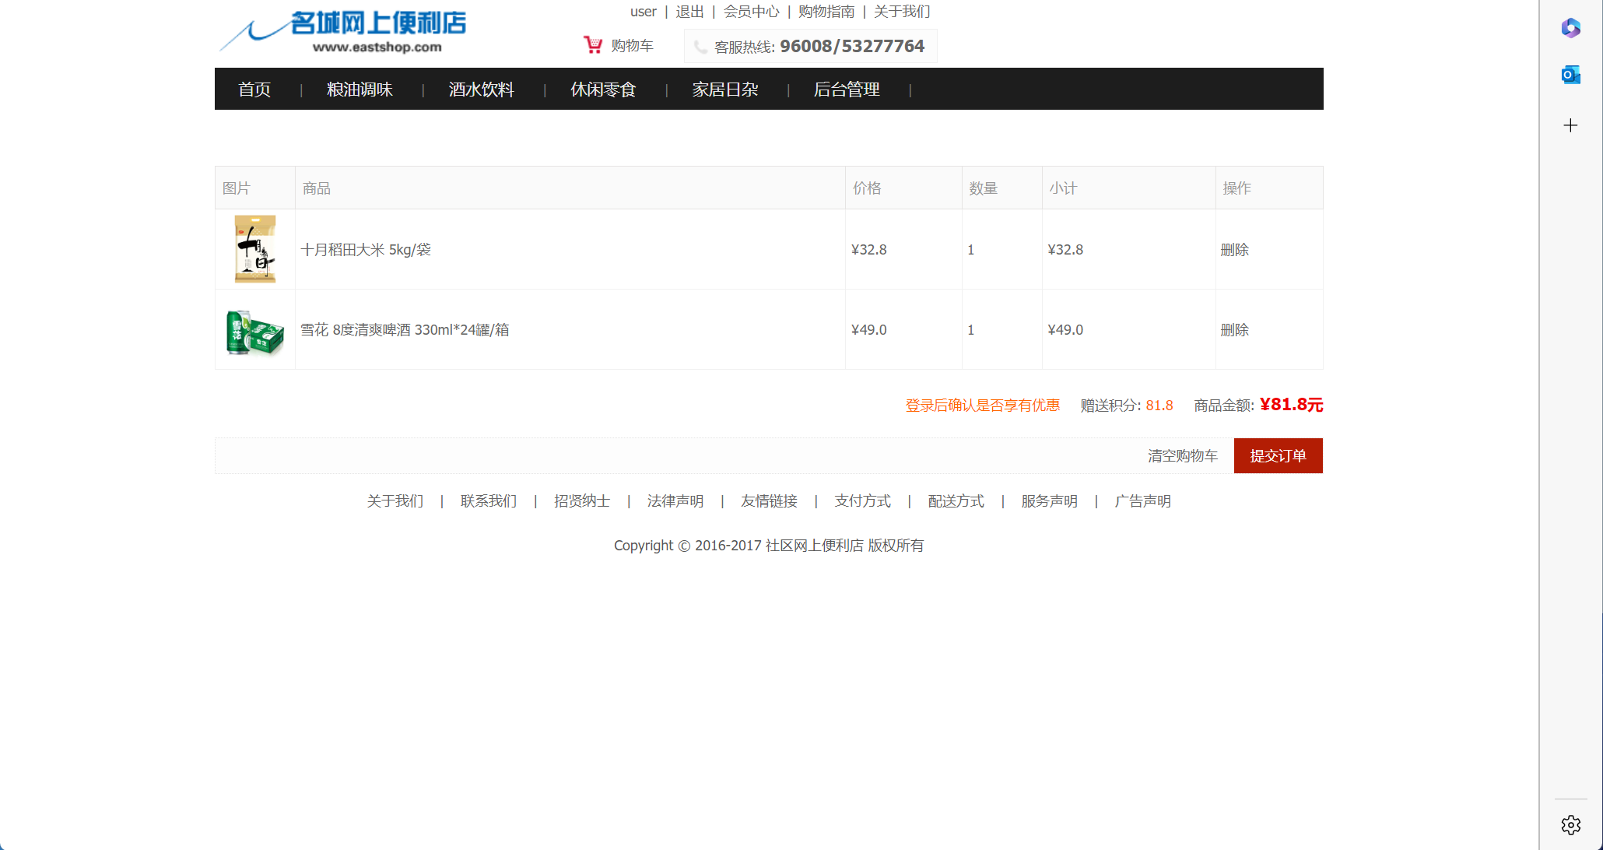Open 支付方式 footer link
1603x850 pixels.
862,501
